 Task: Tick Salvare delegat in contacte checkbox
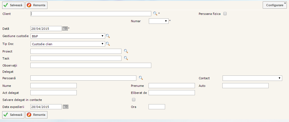(133, 100)
